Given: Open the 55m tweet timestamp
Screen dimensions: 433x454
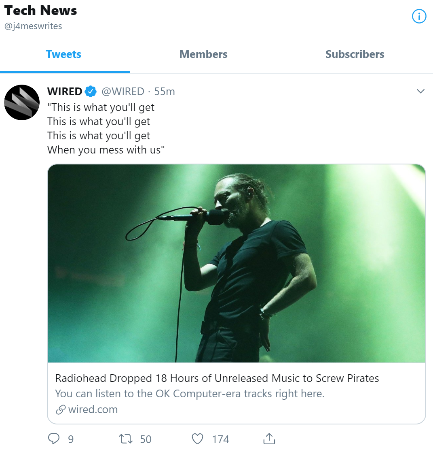Looking at the screenshot, I should point(165,92).
